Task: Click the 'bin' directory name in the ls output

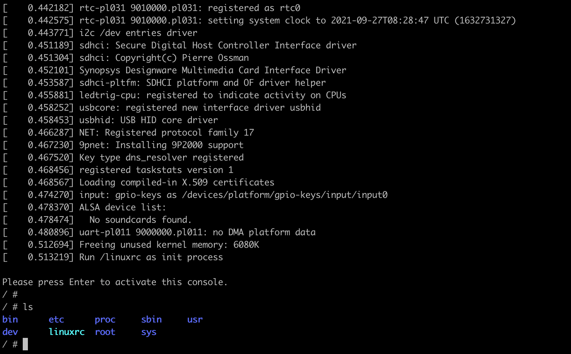Action: tap(10, 320)
